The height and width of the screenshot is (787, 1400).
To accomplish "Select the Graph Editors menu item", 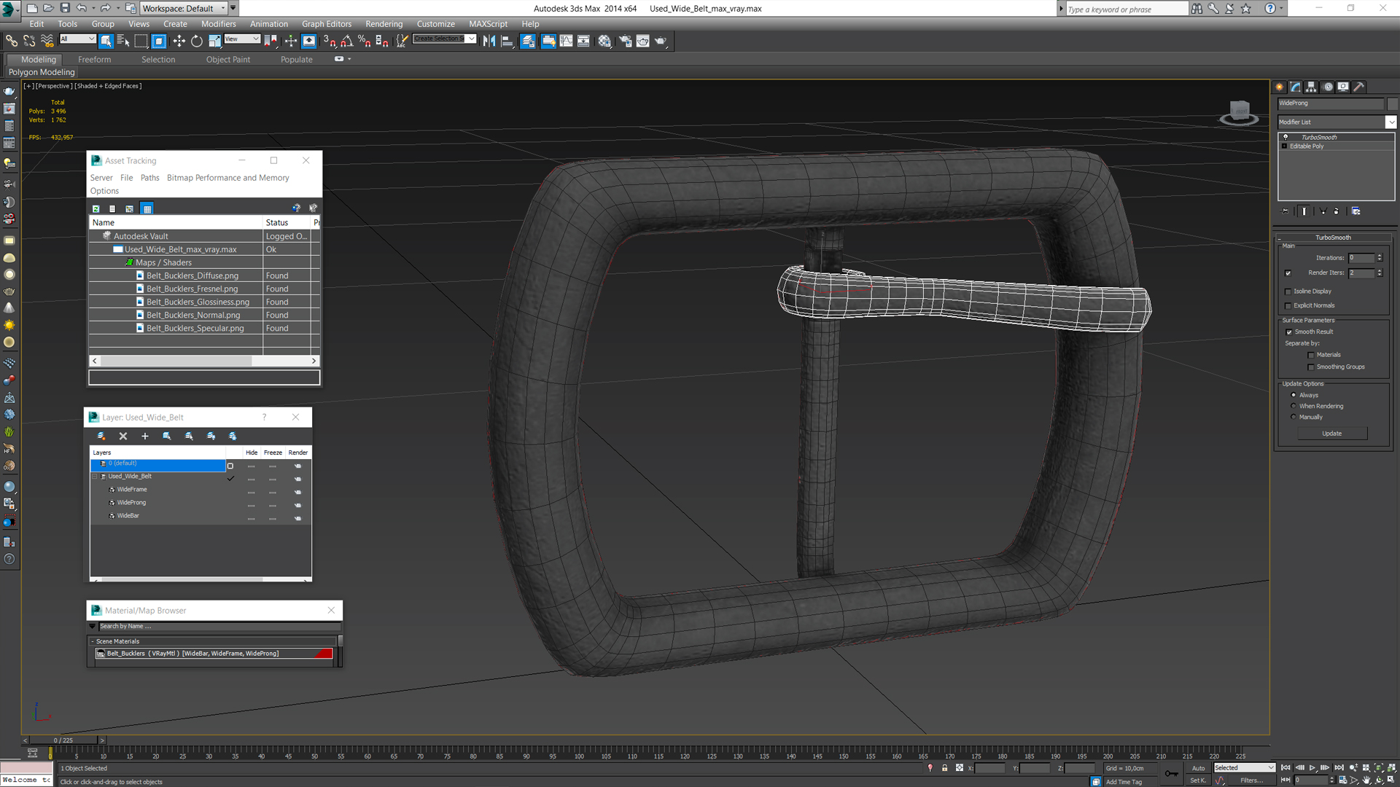I will (x=327, y=24).
